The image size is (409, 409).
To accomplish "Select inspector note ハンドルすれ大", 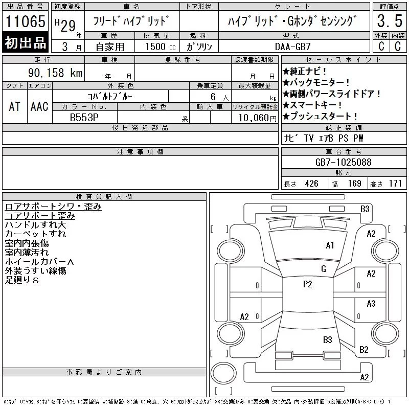I will pyautogui.click(x=35, y=225).
